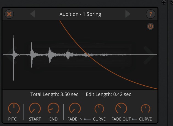The width and height of the screenshot is (173, 126).
Task: Click the Total Length 3.50 sec readout
Action: 54,94
